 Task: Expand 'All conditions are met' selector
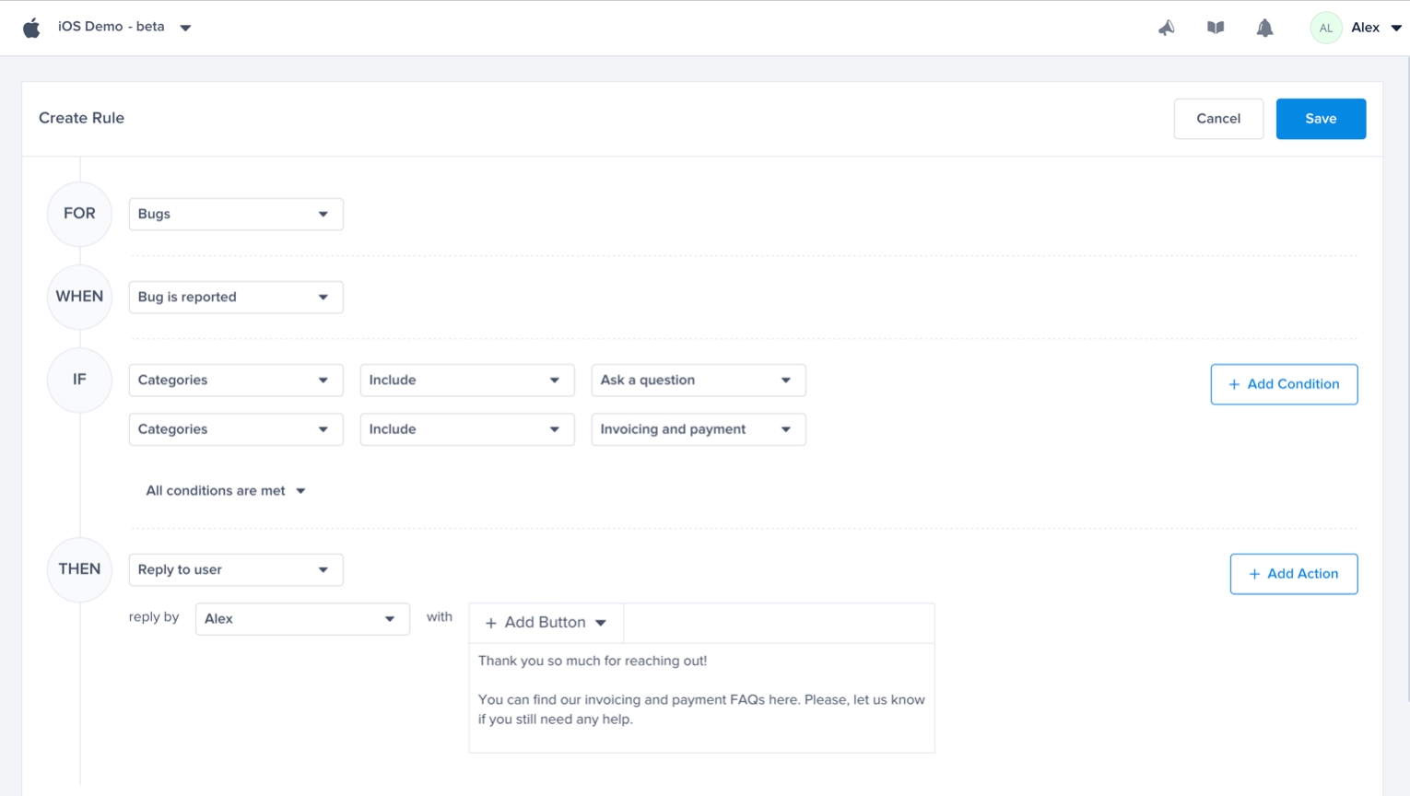pyautogui.click(x=226, y=491)
